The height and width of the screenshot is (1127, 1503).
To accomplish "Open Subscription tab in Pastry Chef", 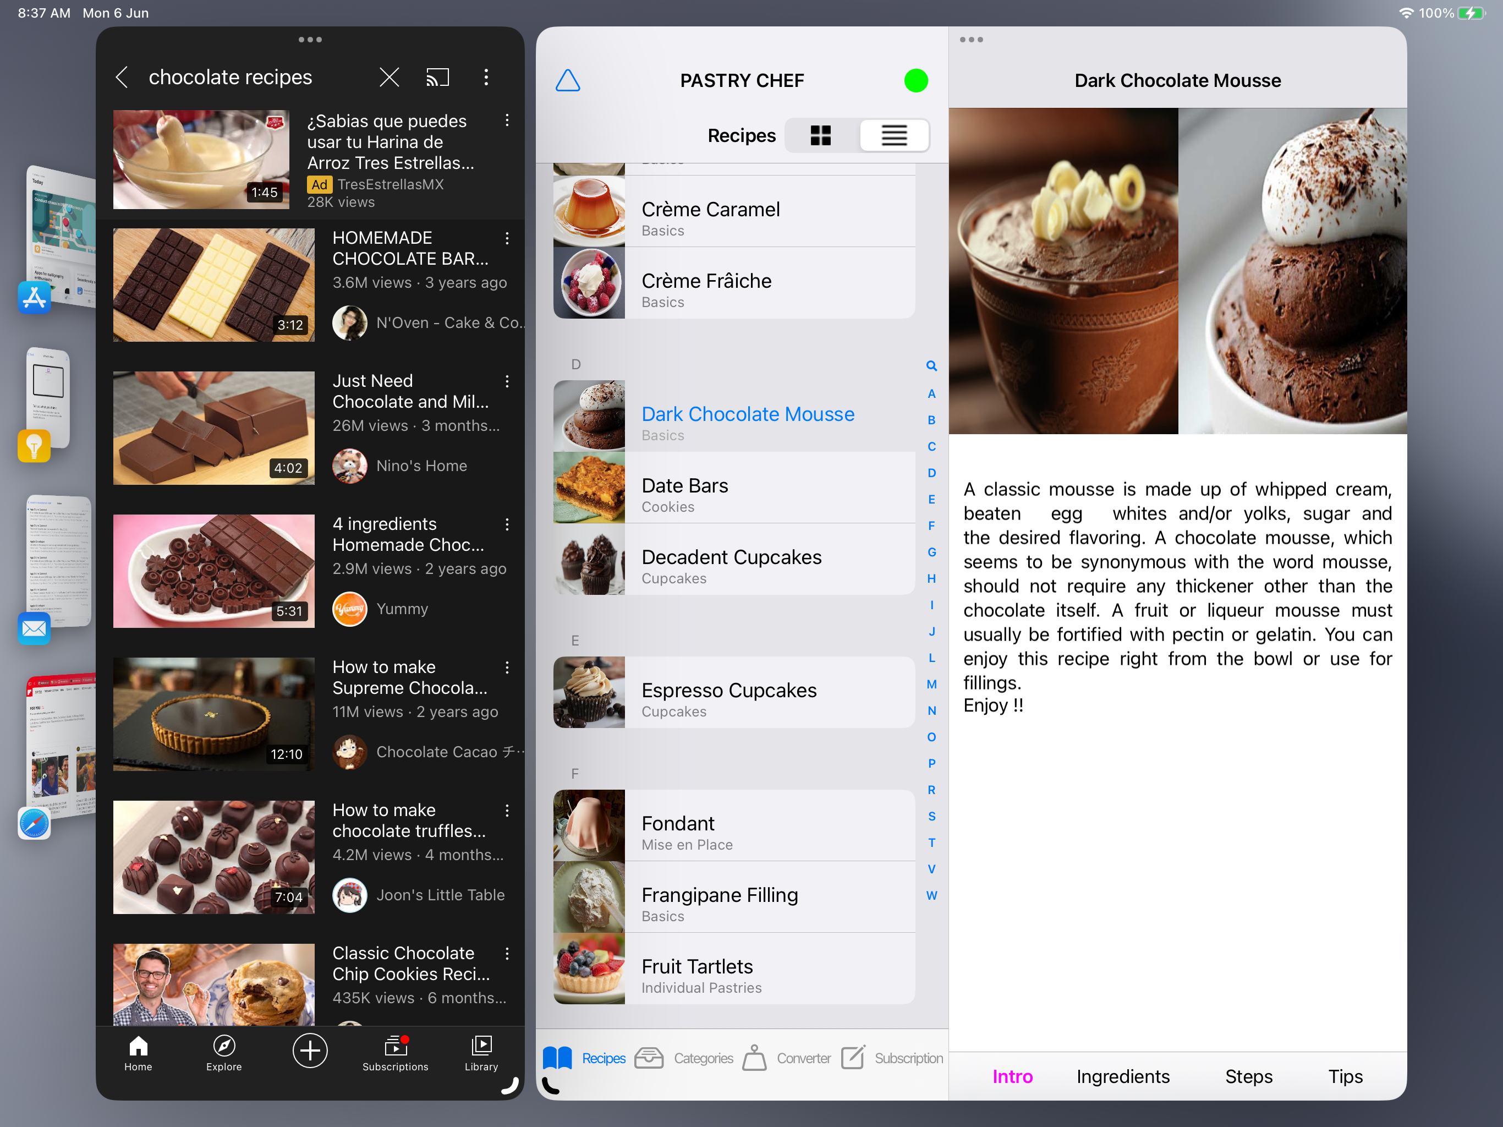I will pyautogui.click(x=892, y=1058).
